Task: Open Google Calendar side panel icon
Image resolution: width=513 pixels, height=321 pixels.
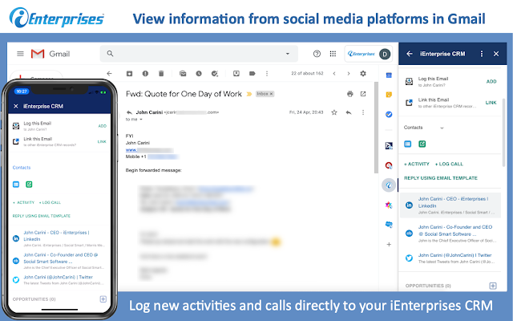Action: [x=389, y=75]
